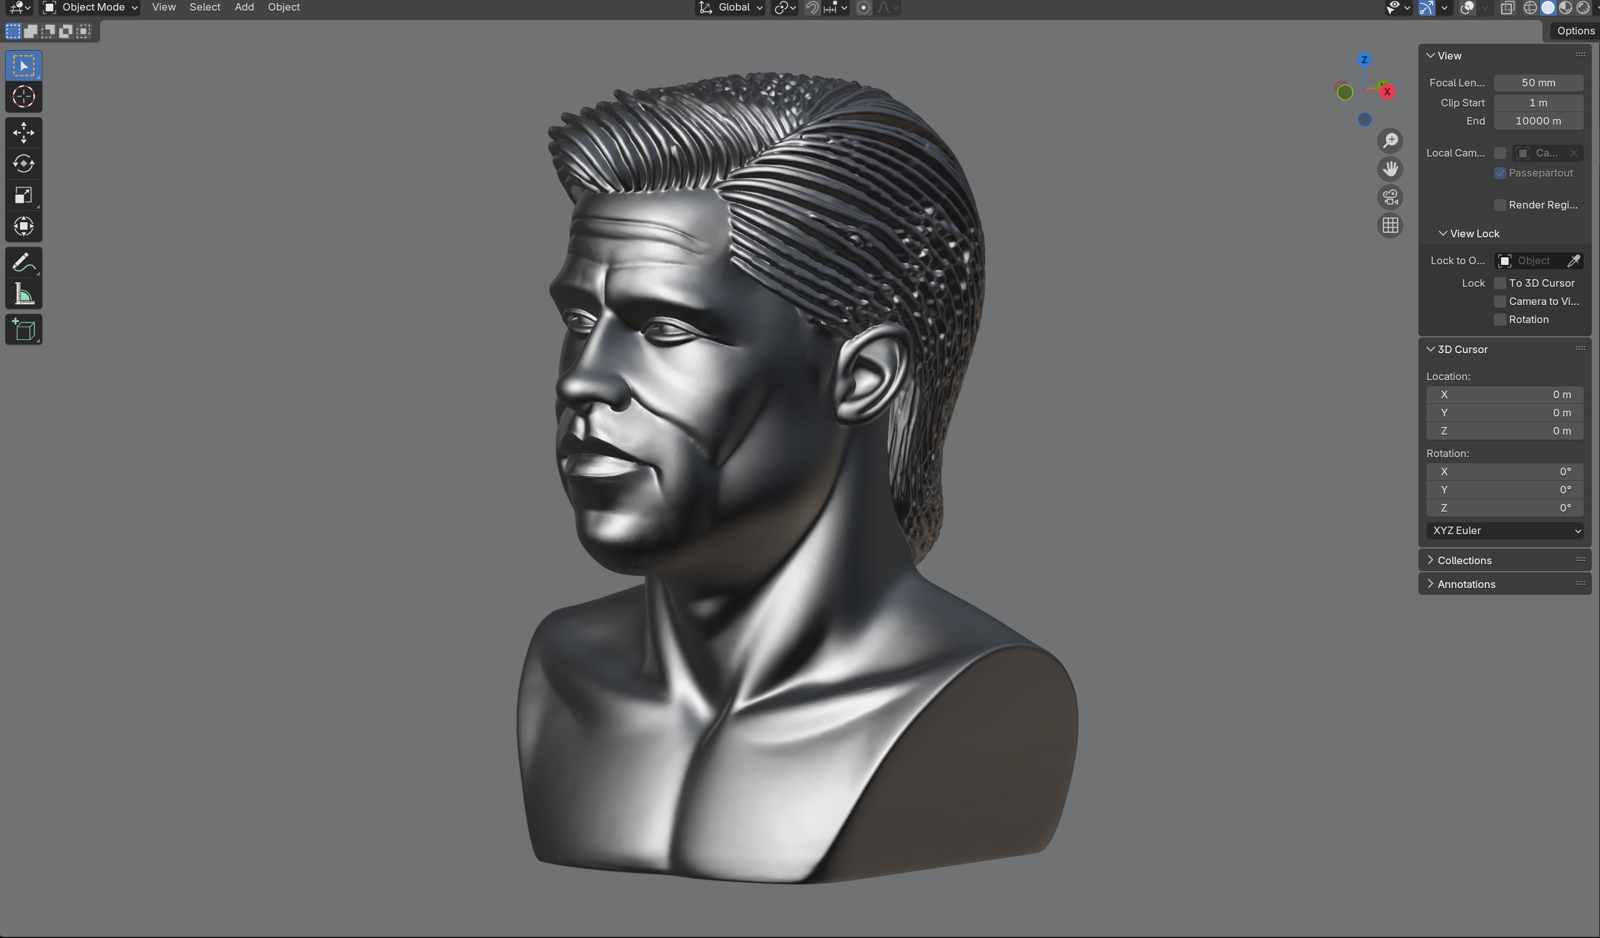
Task: Select the Add Cube tool
Action: 24,330
